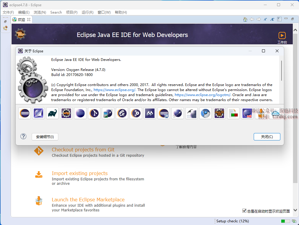
Task: Click the sphere with mobile device icon
Action: [108, 113]
